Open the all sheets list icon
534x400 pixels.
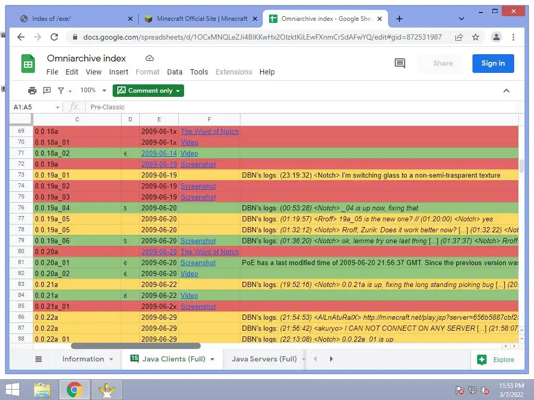click(x=39, y=359)
